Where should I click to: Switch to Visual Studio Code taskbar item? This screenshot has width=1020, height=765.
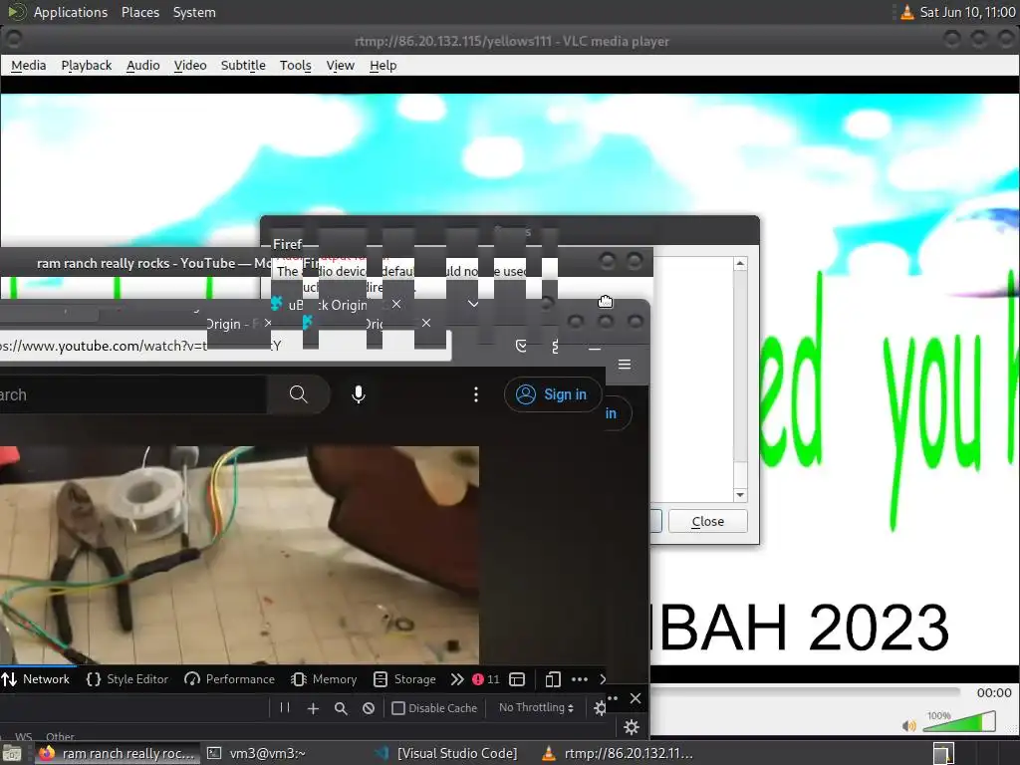447,753
